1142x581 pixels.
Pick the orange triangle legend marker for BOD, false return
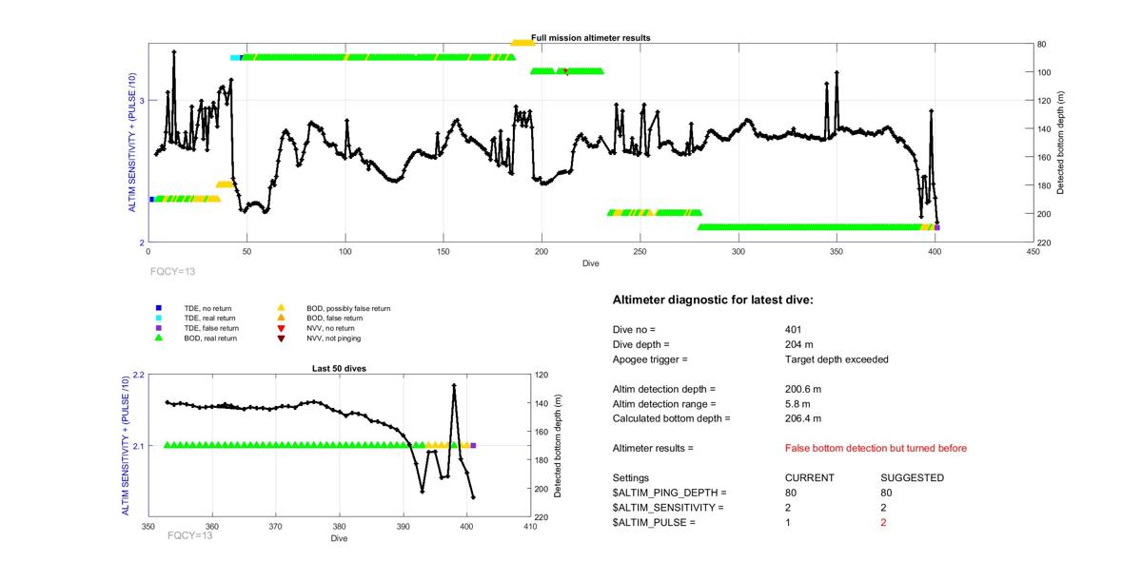click(x=281, y=318)
